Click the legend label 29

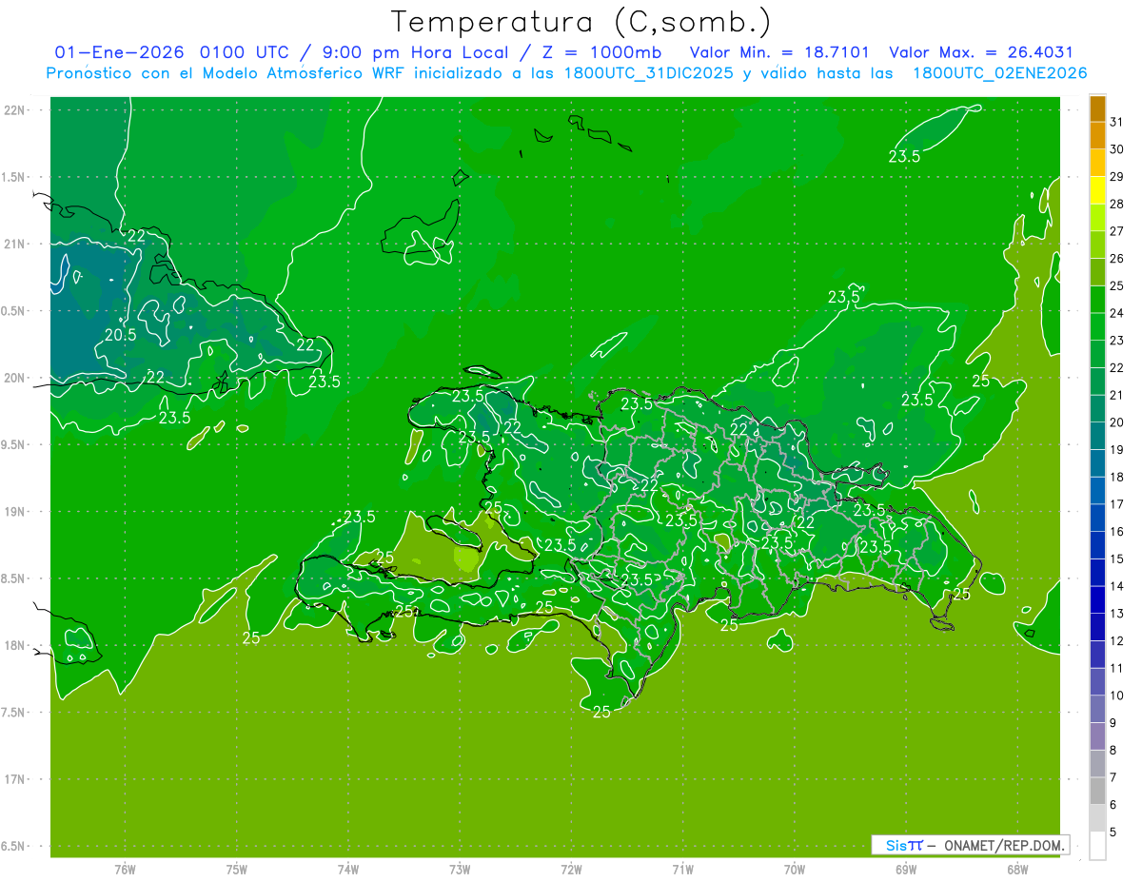coord(1117,176)
